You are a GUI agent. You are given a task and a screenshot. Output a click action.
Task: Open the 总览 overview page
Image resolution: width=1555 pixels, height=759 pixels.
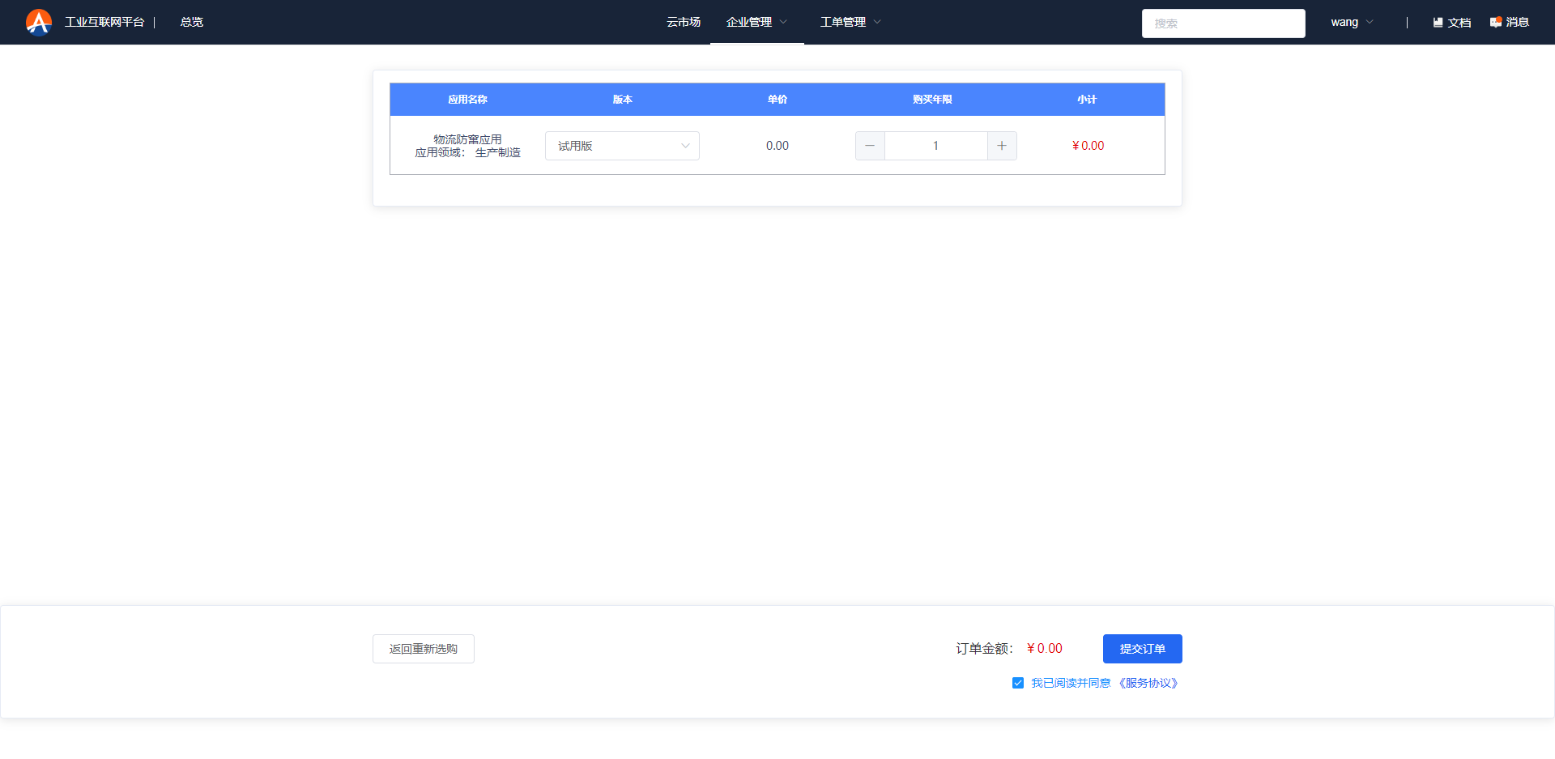click(x=192, y=22)
